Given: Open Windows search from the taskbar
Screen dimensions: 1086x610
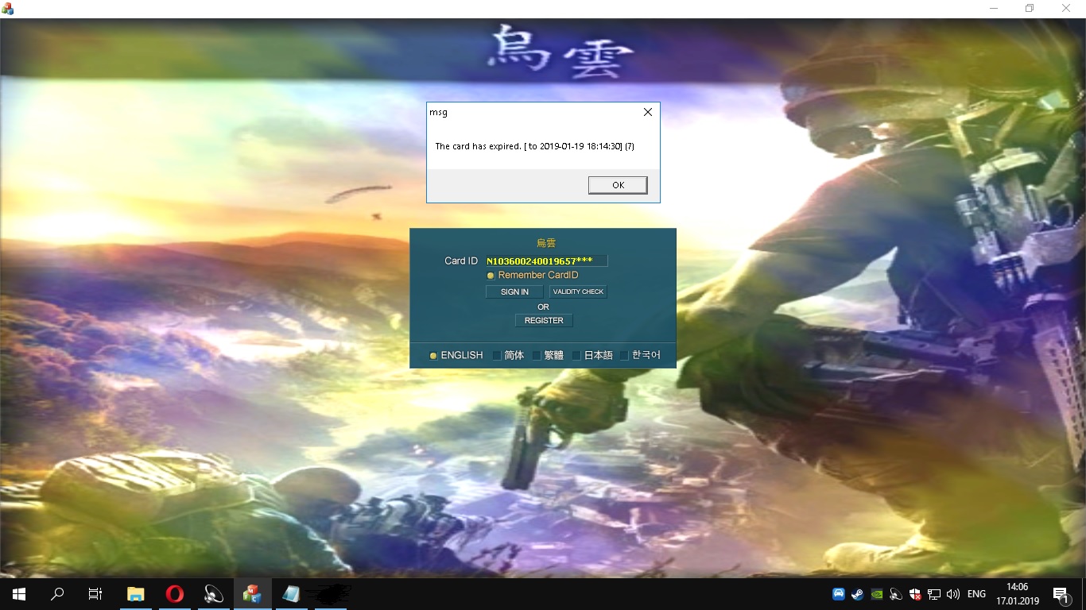Looking at the screenshot, I should coord(57,594).
